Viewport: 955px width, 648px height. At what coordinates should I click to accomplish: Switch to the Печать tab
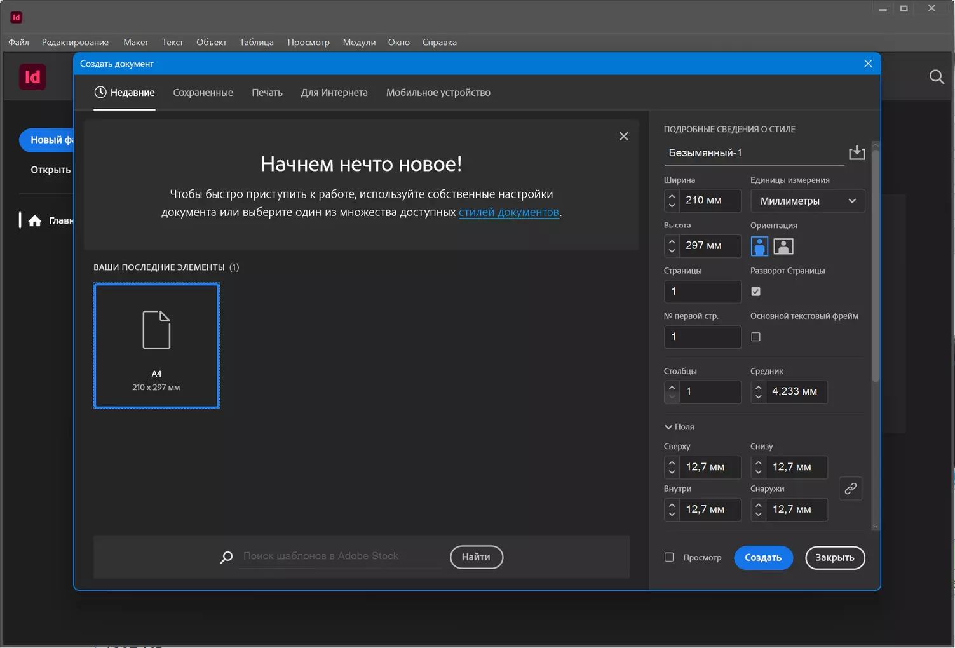click(267, 93)
